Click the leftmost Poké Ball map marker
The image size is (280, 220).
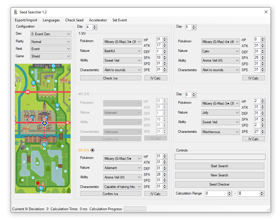tap(30, 119)
